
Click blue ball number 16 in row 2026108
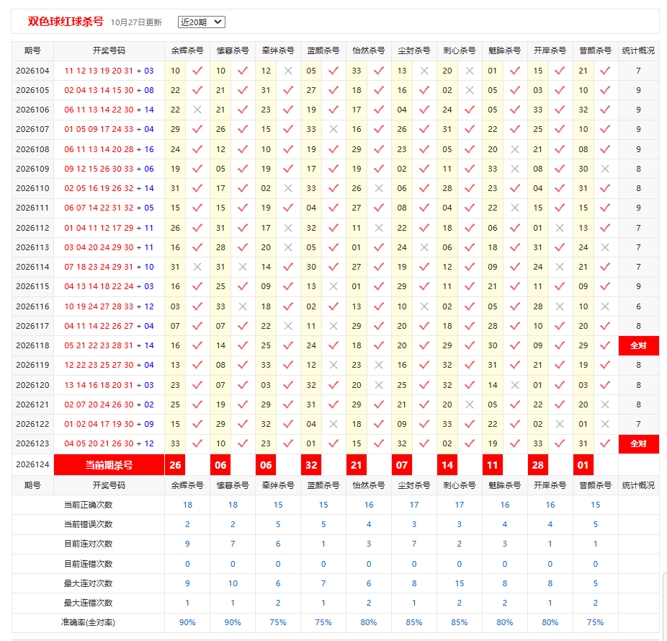pos(149,149)
